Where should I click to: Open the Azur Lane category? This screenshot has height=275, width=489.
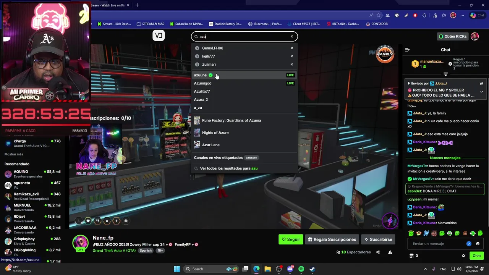244,145
